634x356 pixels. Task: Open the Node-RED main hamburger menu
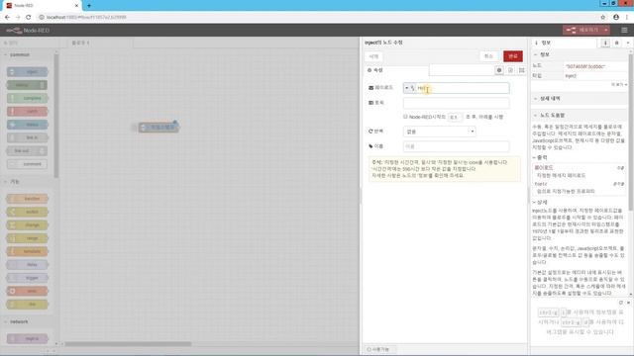coord(624,31)
